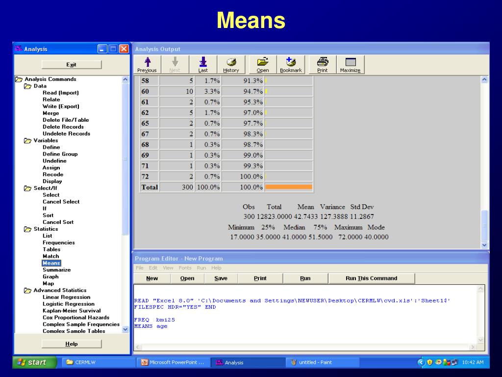Maximize the Analysis Output window
This screenshot has width=502, height=377.
coord(350,65)
